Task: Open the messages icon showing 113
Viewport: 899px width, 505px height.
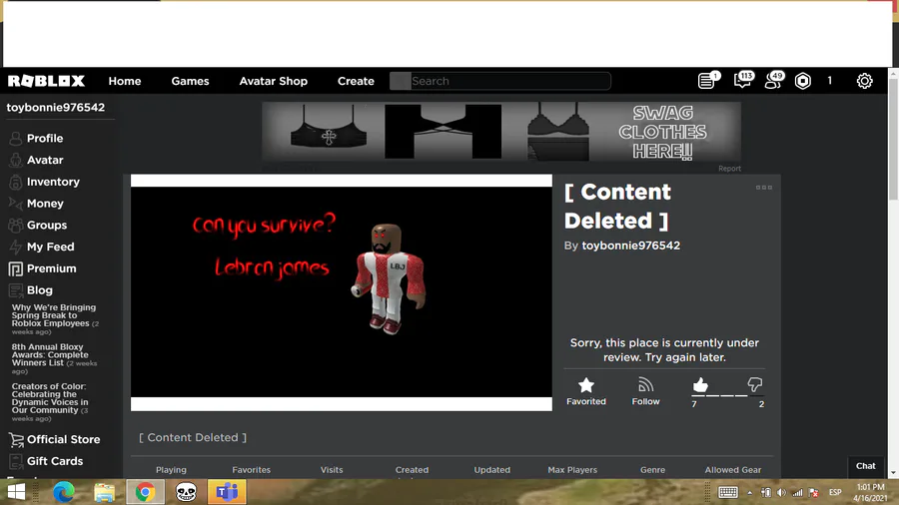Action: coord(743,80)
